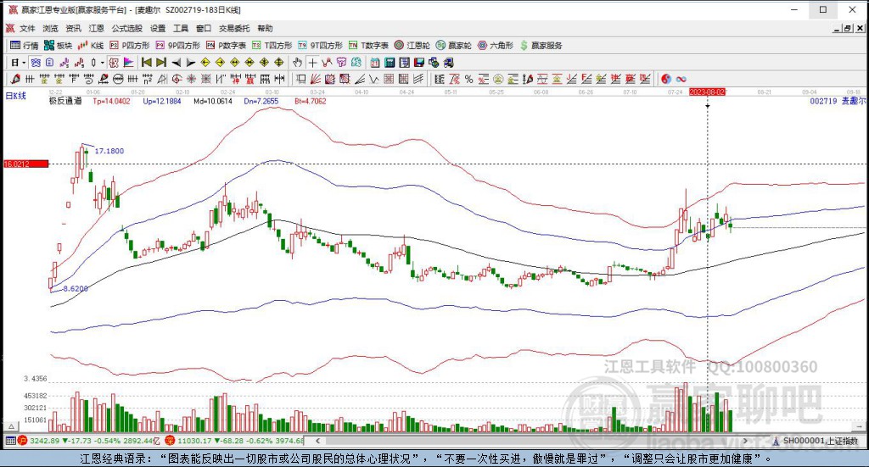Click the save disk toolbar icon
The image size is (869, 467).
(419, 63)
